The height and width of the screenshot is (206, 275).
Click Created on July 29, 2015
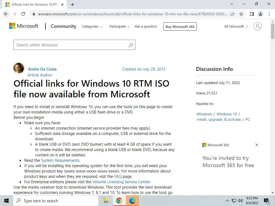click(x=144, y=69)
